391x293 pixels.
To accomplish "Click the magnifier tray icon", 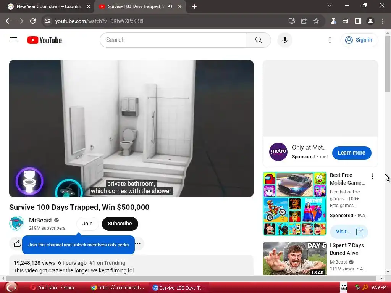I will pyautogui.click(x=365, y=287).
